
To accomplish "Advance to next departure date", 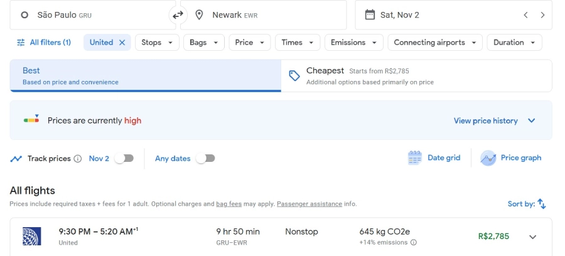I will (542, 14).
